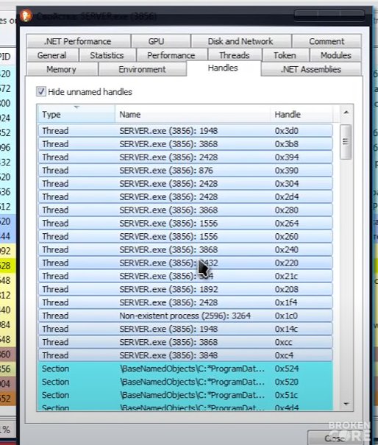378x445 pixels.
Task: Select the Thread row with handle 0x21c
Action: [185, 276]
